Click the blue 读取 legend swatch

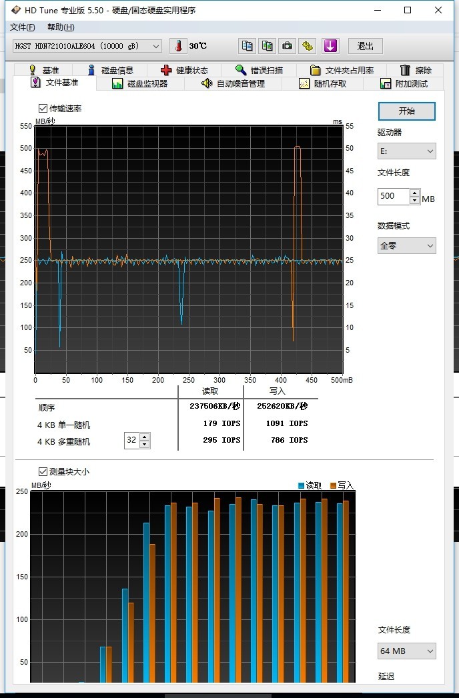pos(302,485)
